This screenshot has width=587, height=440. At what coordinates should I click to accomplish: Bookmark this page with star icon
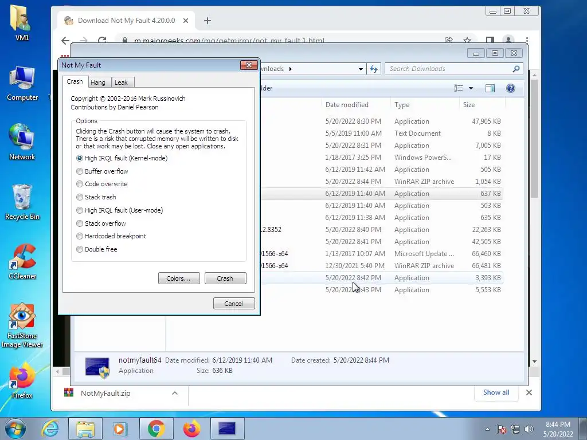click(x=467, y=40)
